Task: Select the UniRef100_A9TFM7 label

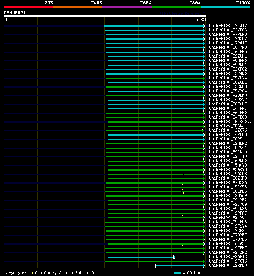Action: [228, 248]
